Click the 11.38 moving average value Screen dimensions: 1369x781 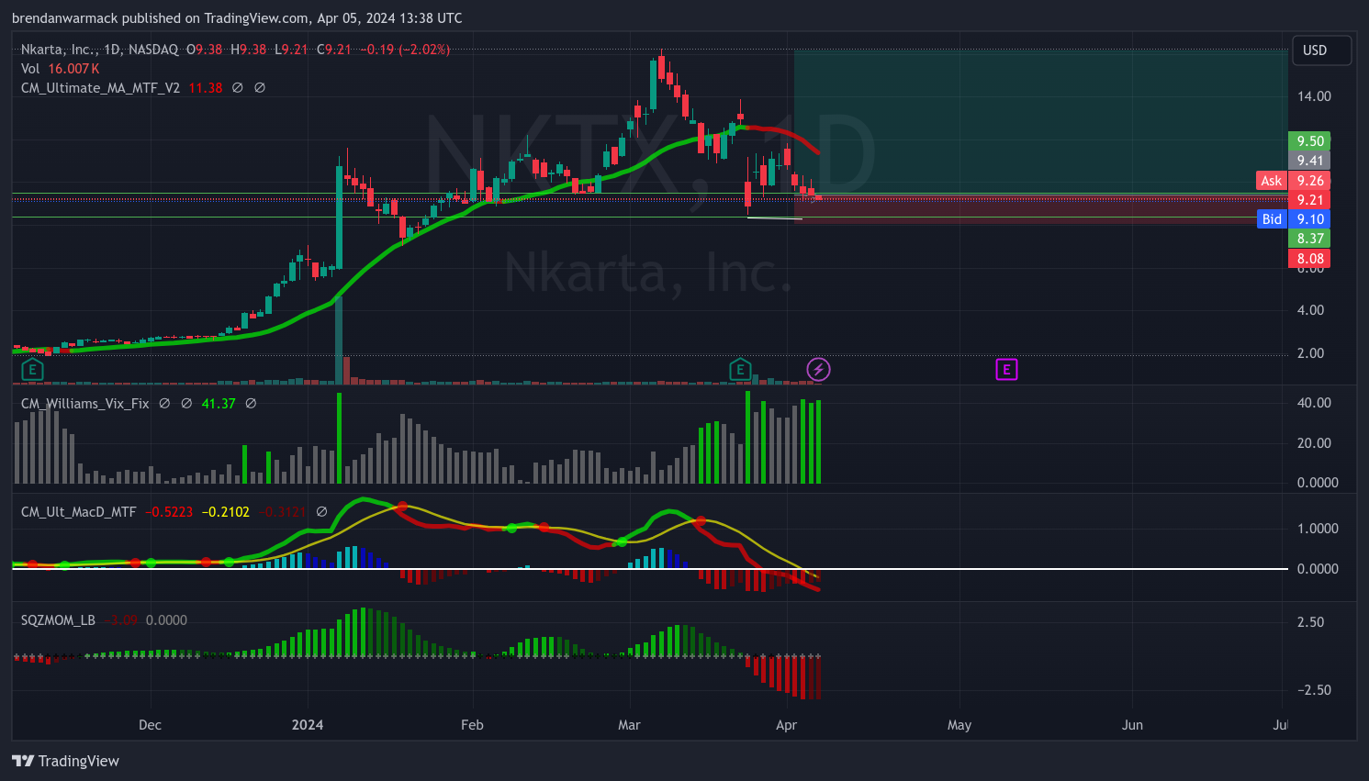click(x=205, y=88)
